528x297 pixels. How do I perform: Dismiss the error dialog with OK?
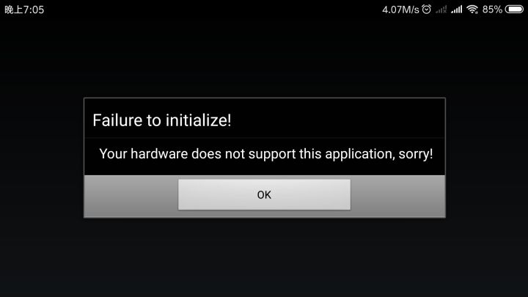tap(264, 194)
